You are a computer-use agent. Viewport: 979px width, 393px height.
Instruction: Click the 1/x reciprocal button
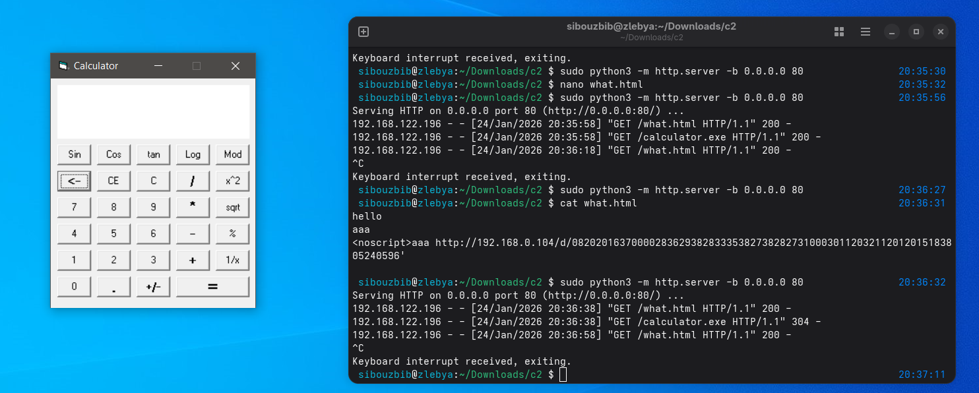[x=232, y=260]
